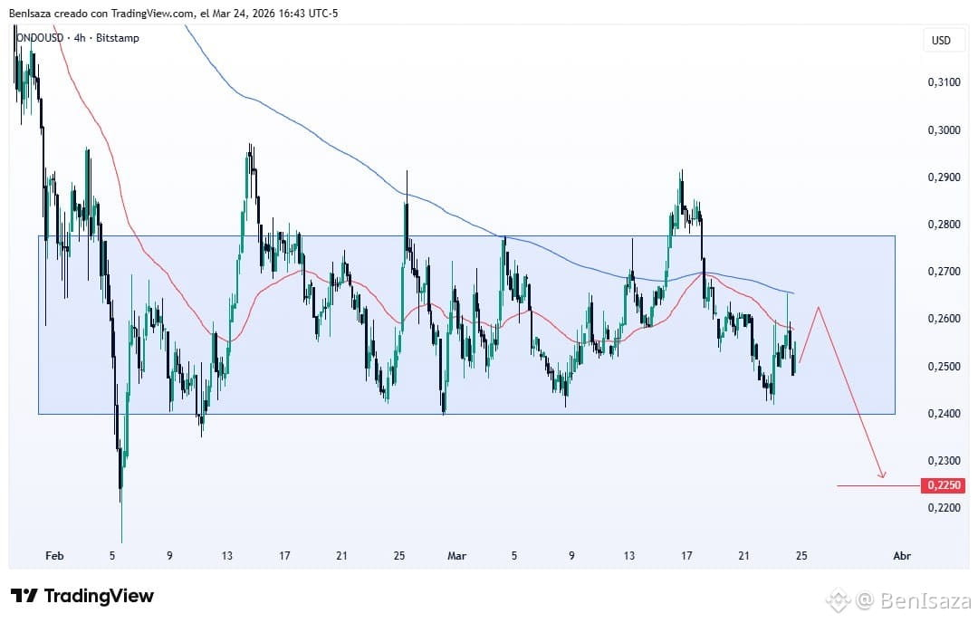Click the 13 label between 9 and 17 after Mar

pos(628,556)
